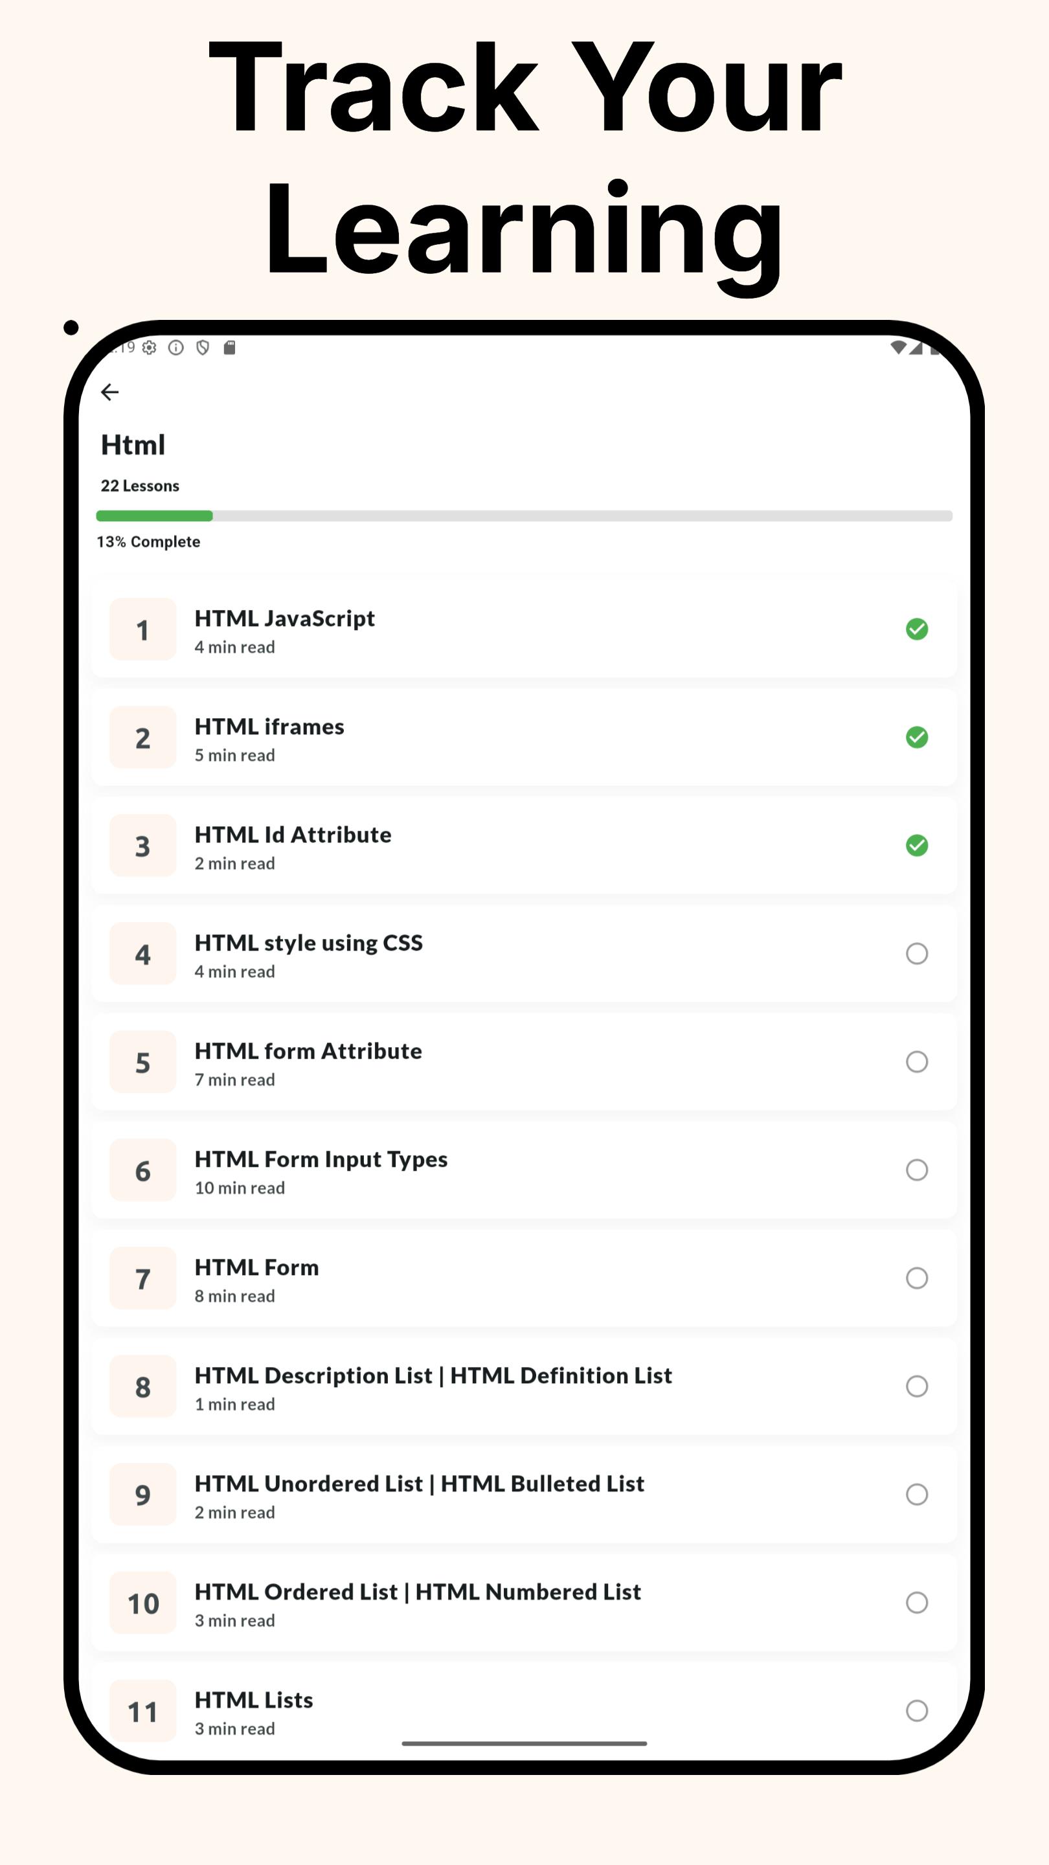1049x1865 pixels.
Task: Open HTML Unordered List lesson
Action: click(x=419, y=1484)
